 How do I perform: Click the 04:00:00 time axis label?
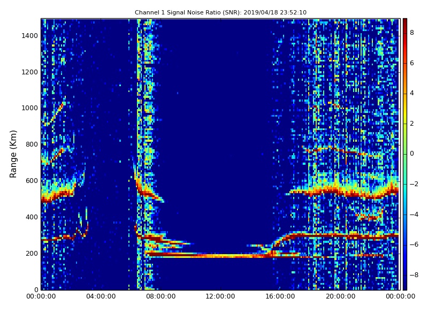[x=101, y=296]
